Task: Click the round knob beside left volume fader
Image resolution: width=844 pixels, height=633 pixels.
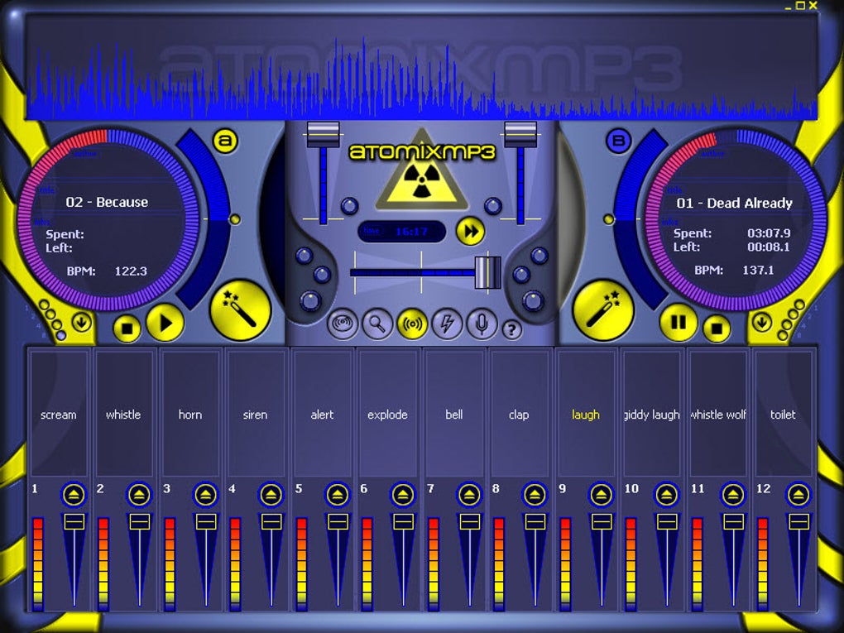Action: (x=349, y=205)
